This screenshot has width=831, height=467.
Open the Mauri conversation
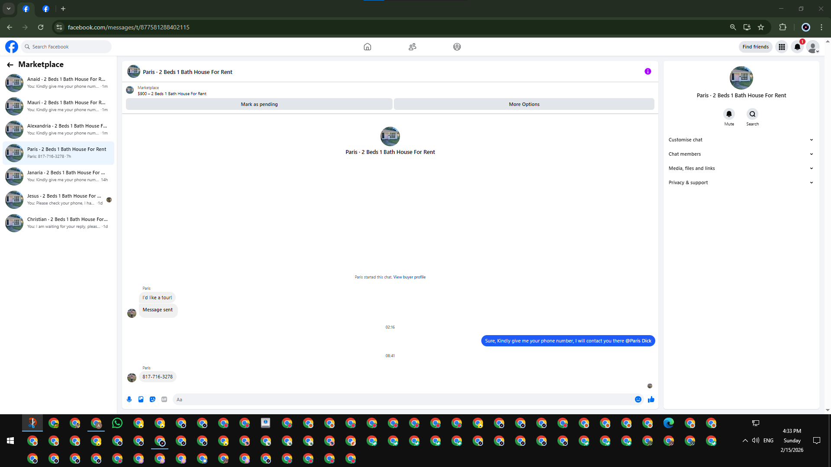coord(58,106)
